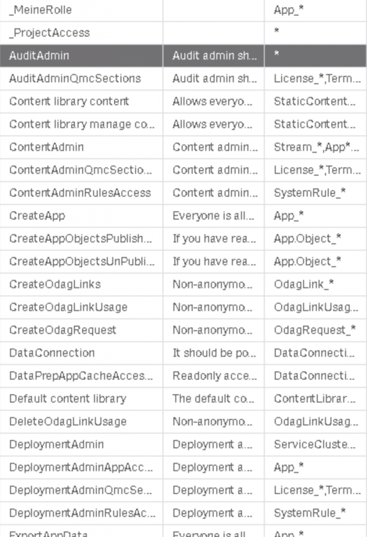The width and height of the screenshot is (367, 537).
Task: Click the ContentAdmin rule name
Action: [46, 147]
